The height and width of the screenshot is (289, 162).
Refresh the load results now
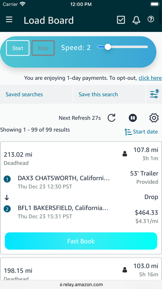click(x=112, y=118)
